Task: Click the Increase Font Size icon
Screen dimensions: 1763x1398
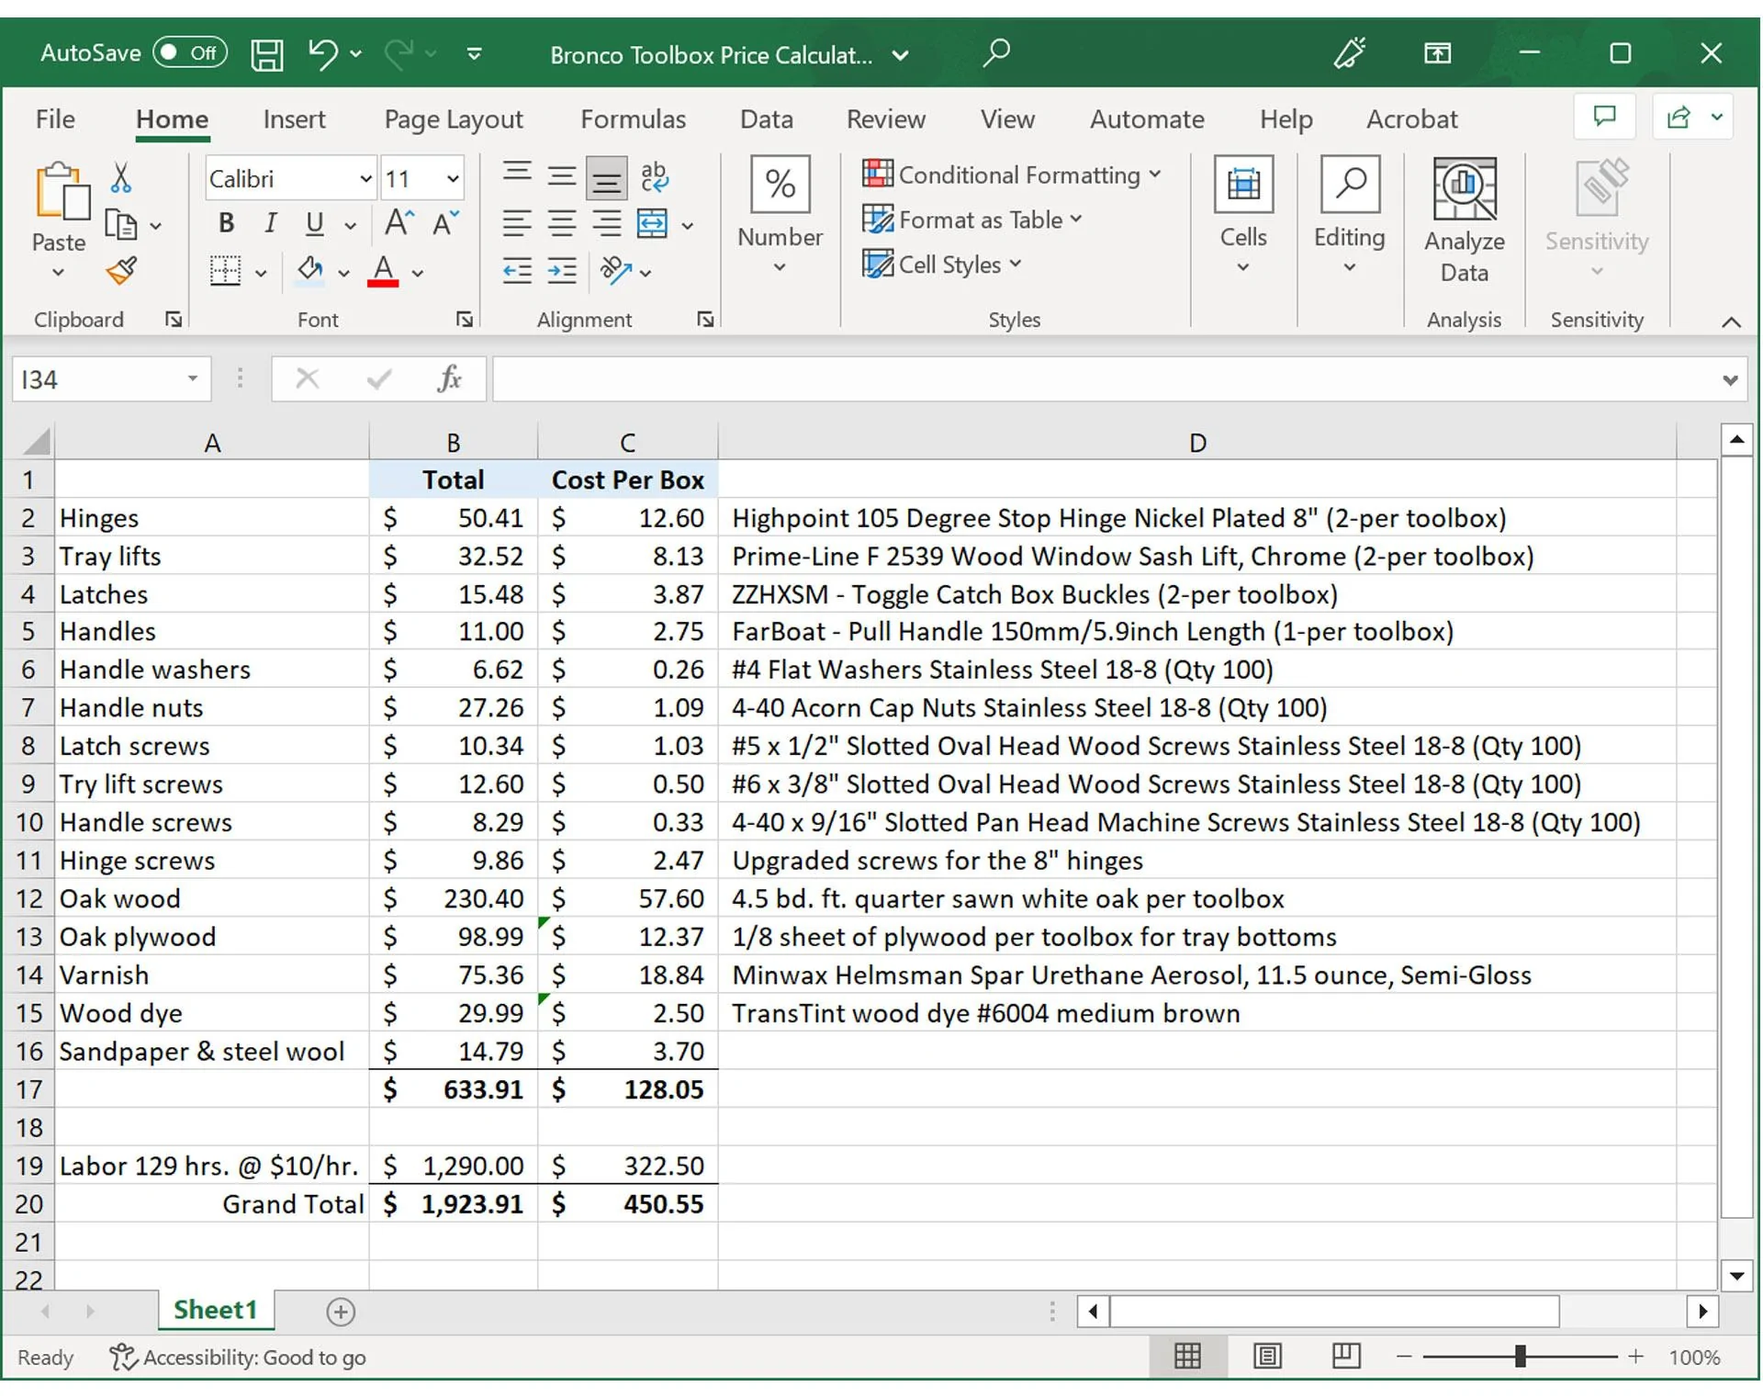Action: click(x=399, y=223)
